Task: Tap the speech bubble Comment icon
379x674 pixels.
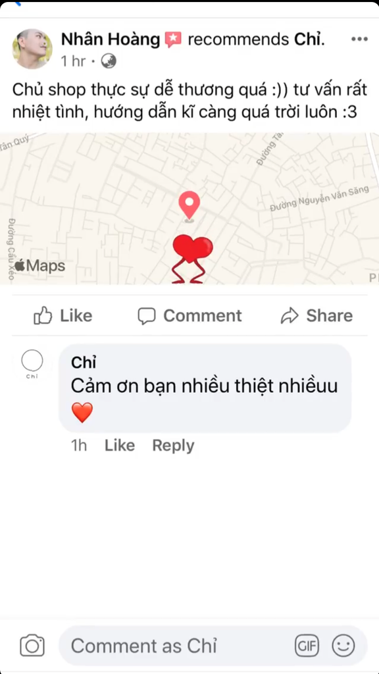Action: [x=147, y=316]
